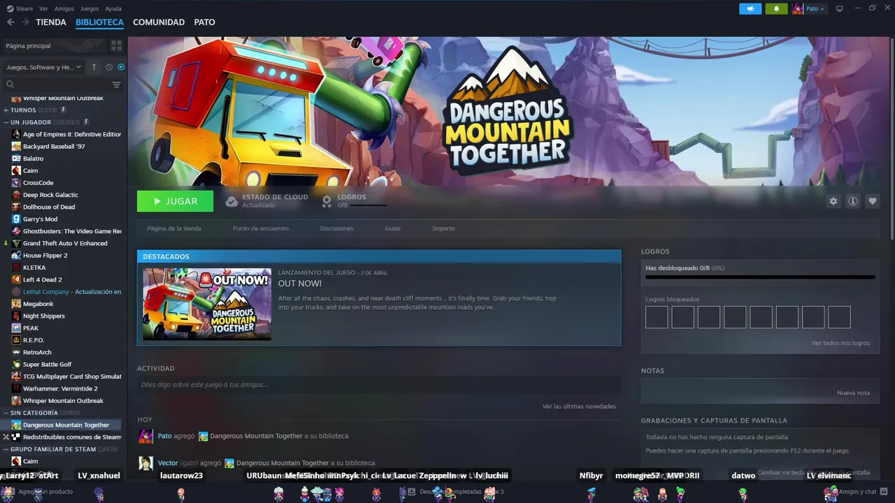Open game settings gear icon
The width and height of the screenshot is (895, 503).
click(833, 201)
